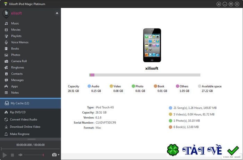Click the Messages speech bubble icon
Viewport: 243px width, 160px height.
pyautogui.click(x=6, y=80)
